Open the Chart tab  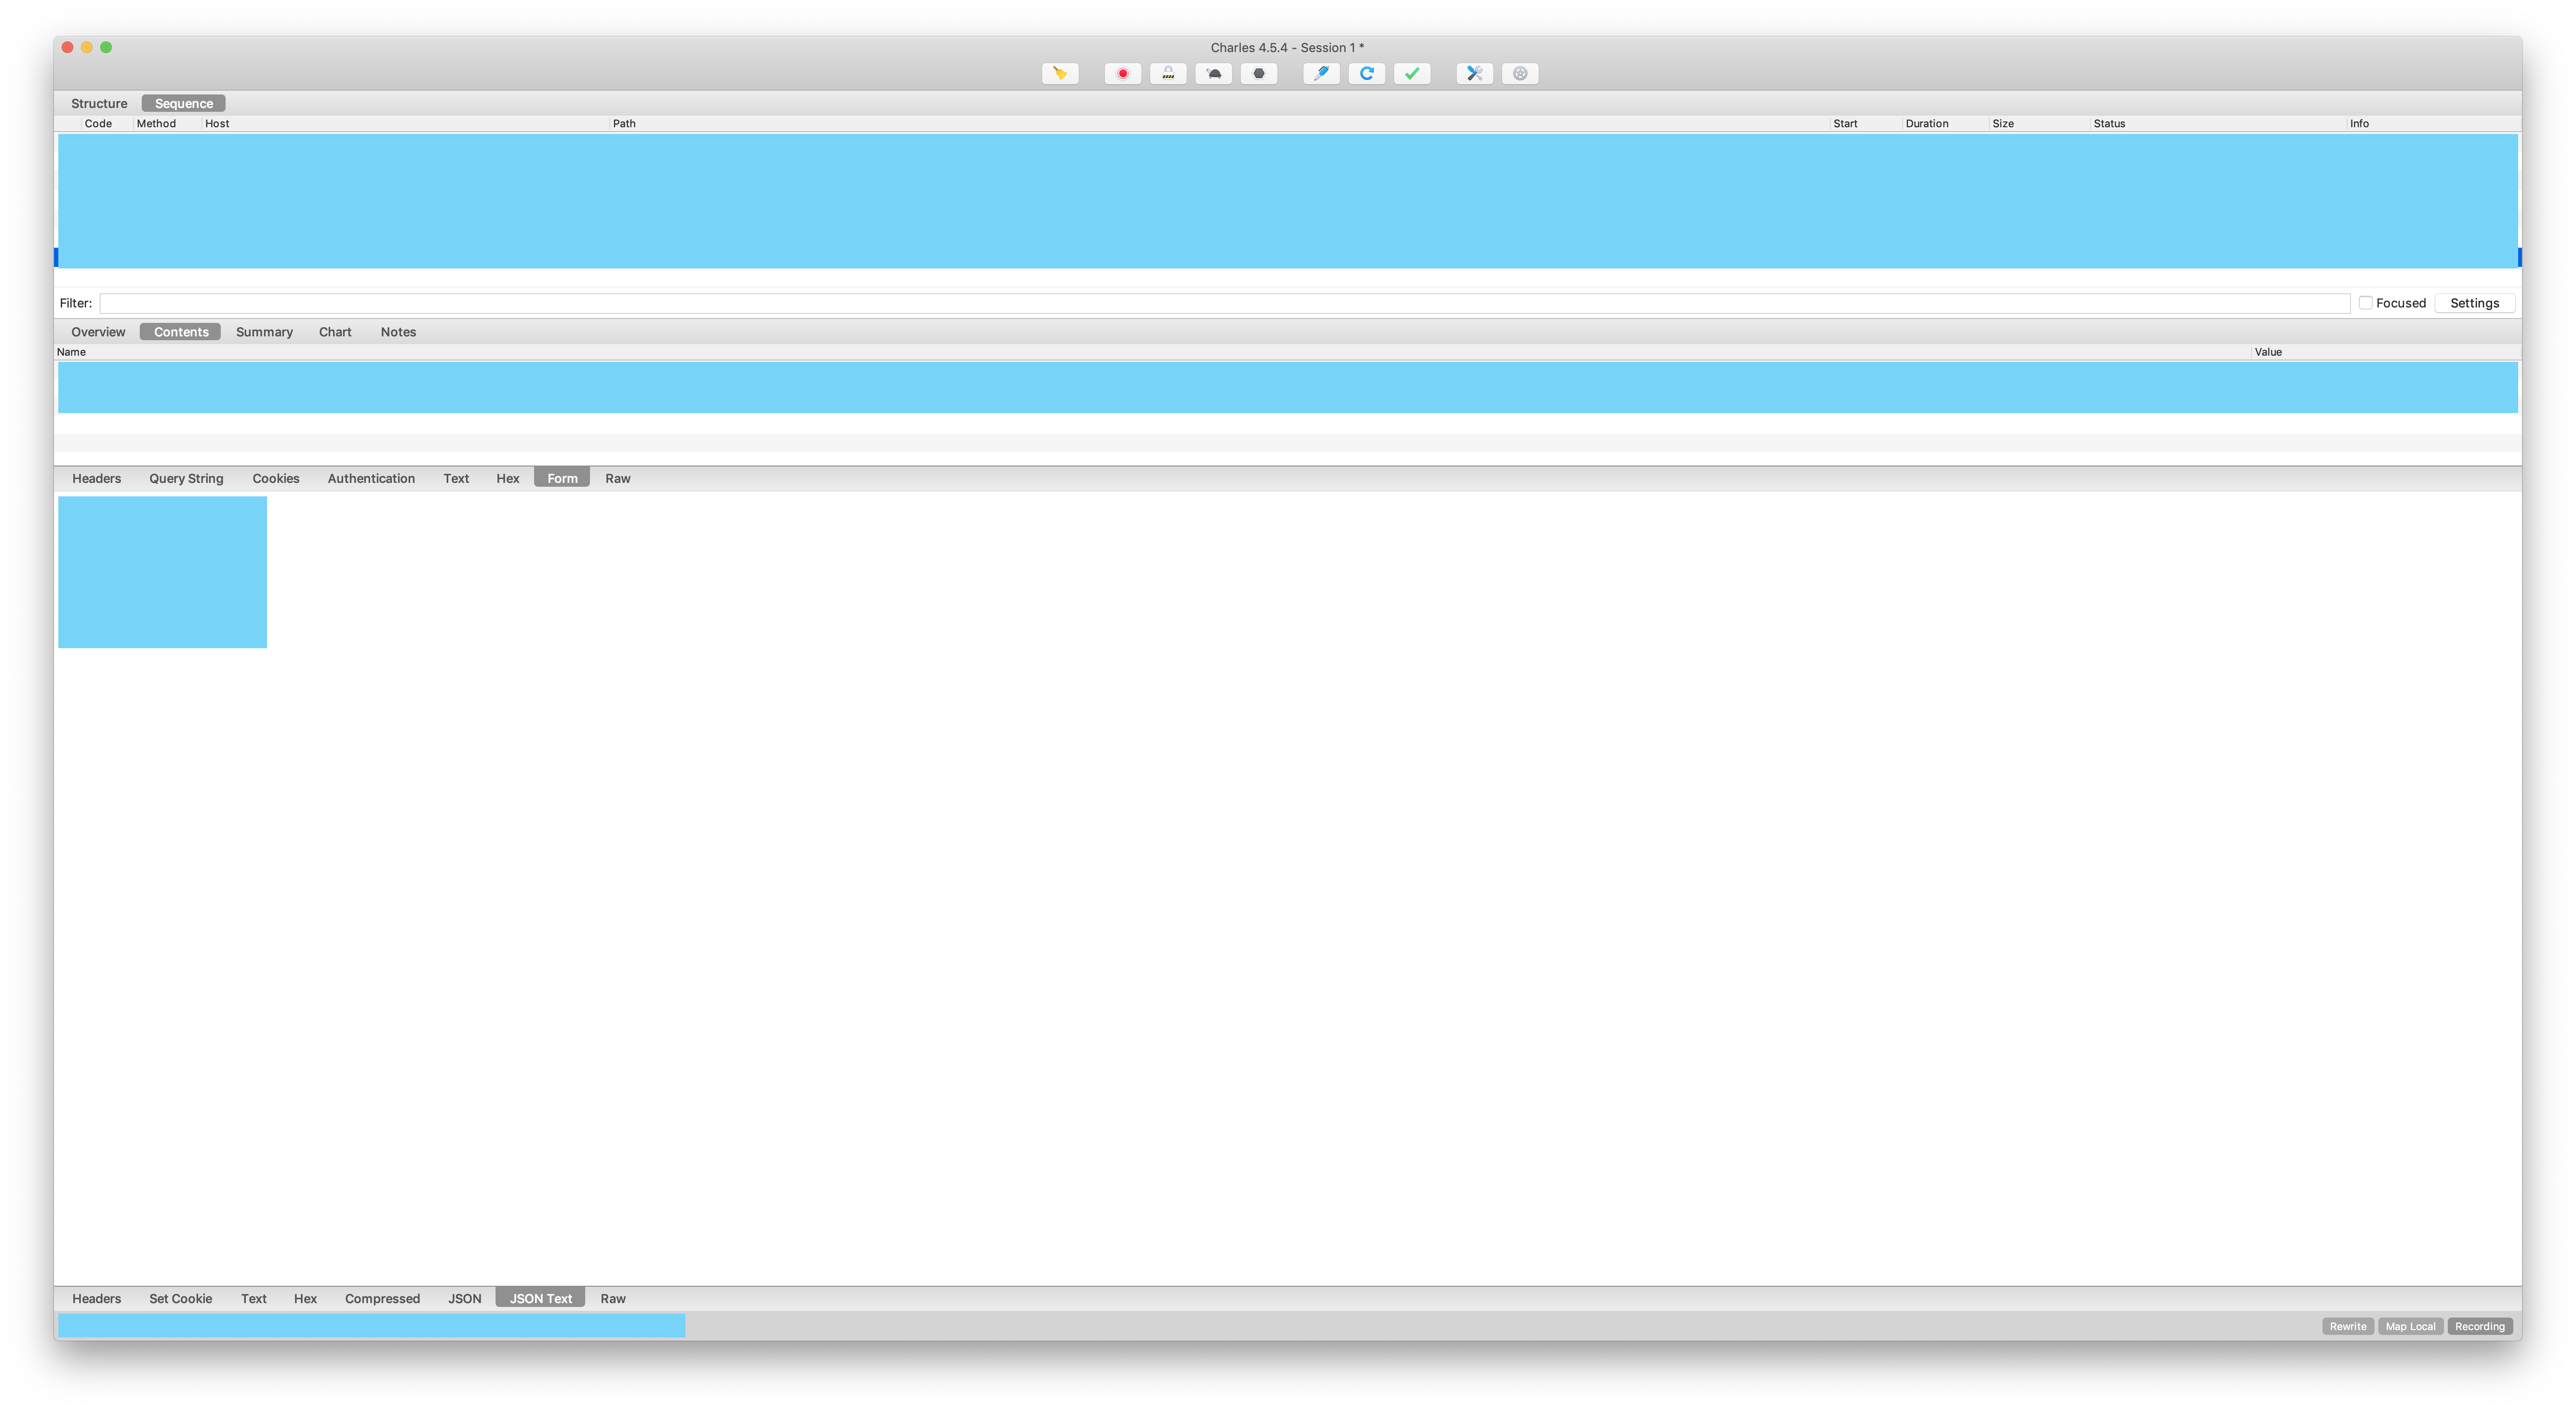click(x=335, y=331)
